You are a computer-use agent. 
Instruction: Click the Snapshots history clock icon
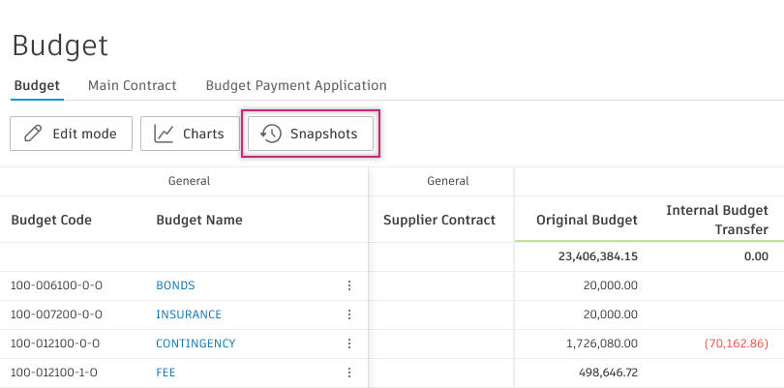pyautogui.click(x=272, y=134)
